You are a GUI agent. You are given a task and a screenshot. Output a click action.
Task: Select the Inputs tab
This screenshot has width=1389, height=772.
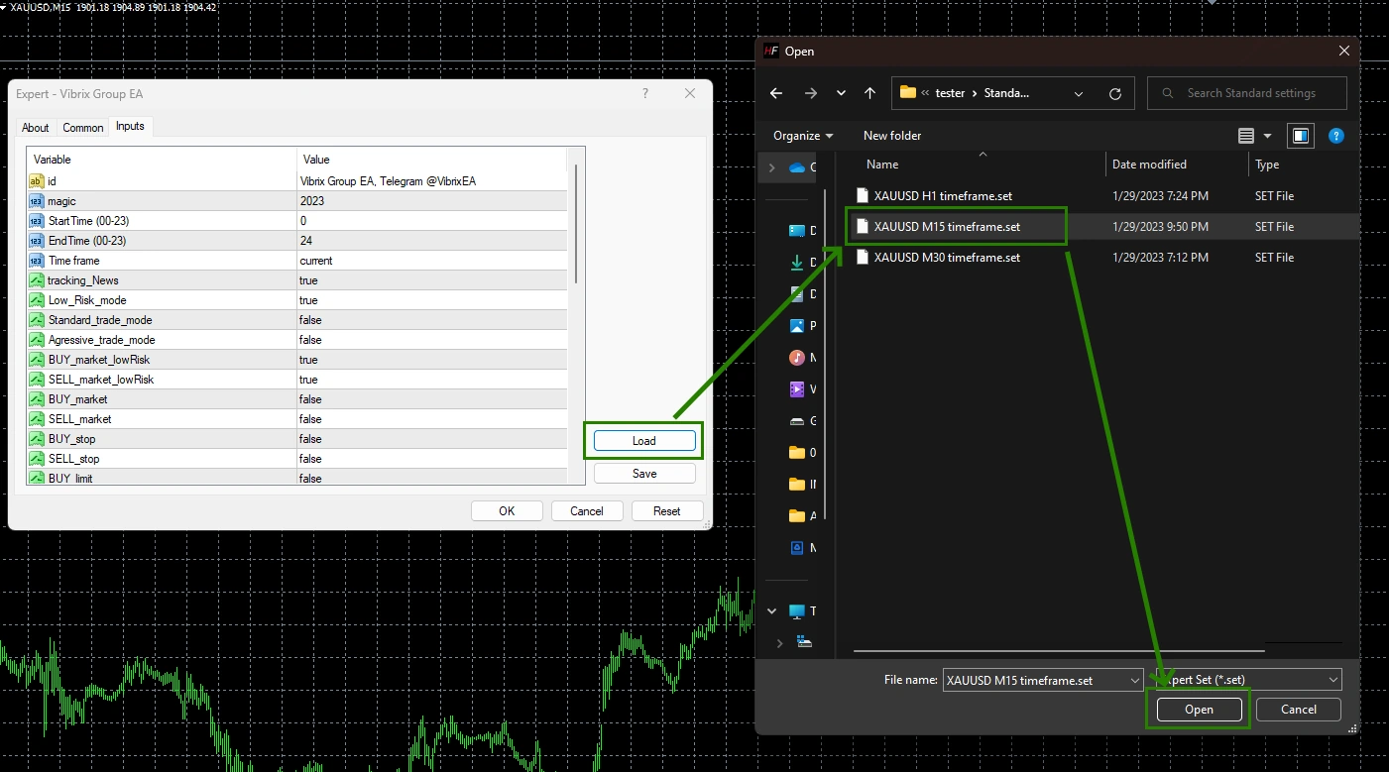(x=130, y=126)
